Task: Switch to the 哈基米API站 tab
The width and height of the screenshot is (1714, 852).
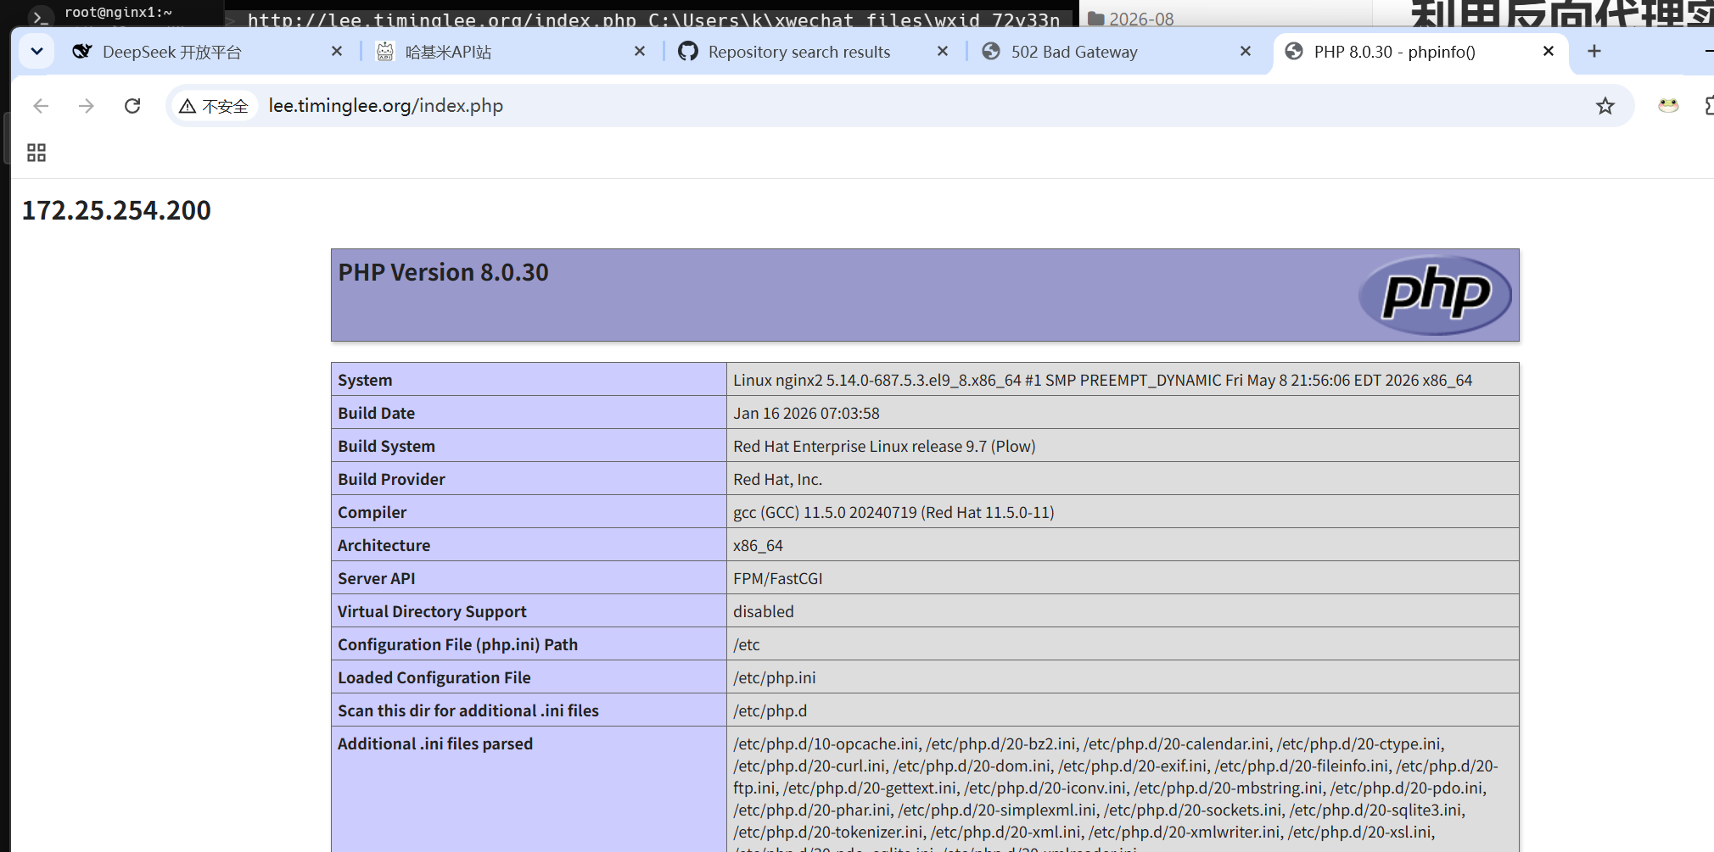Action: (x=448, y=52)
